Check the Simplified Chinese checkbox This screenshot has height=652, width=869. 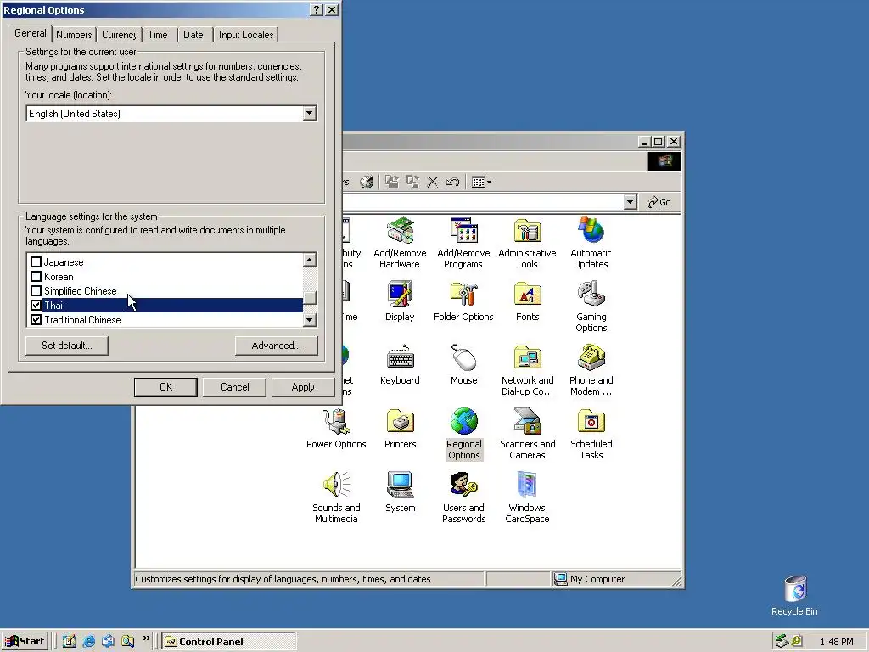point(36,290)
